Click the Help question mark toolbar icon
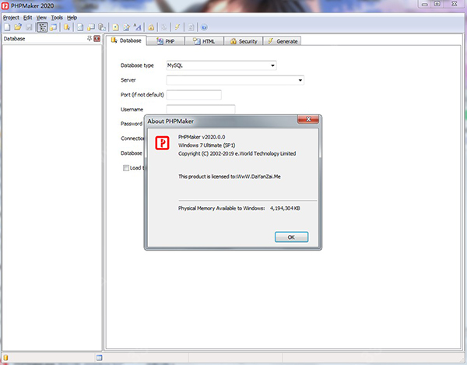Screen dimensions: 467x365 click(204, 26)
